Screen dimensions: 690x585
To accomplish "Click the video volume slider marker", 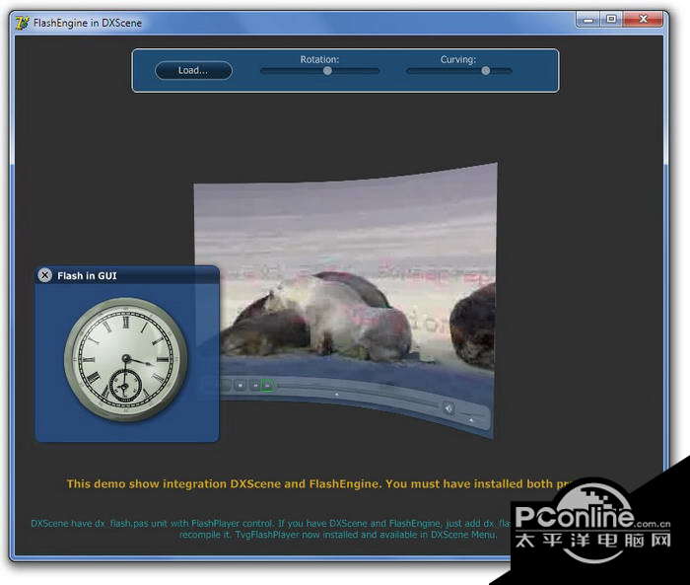I will pyautogui.click(x=471, y=420).
